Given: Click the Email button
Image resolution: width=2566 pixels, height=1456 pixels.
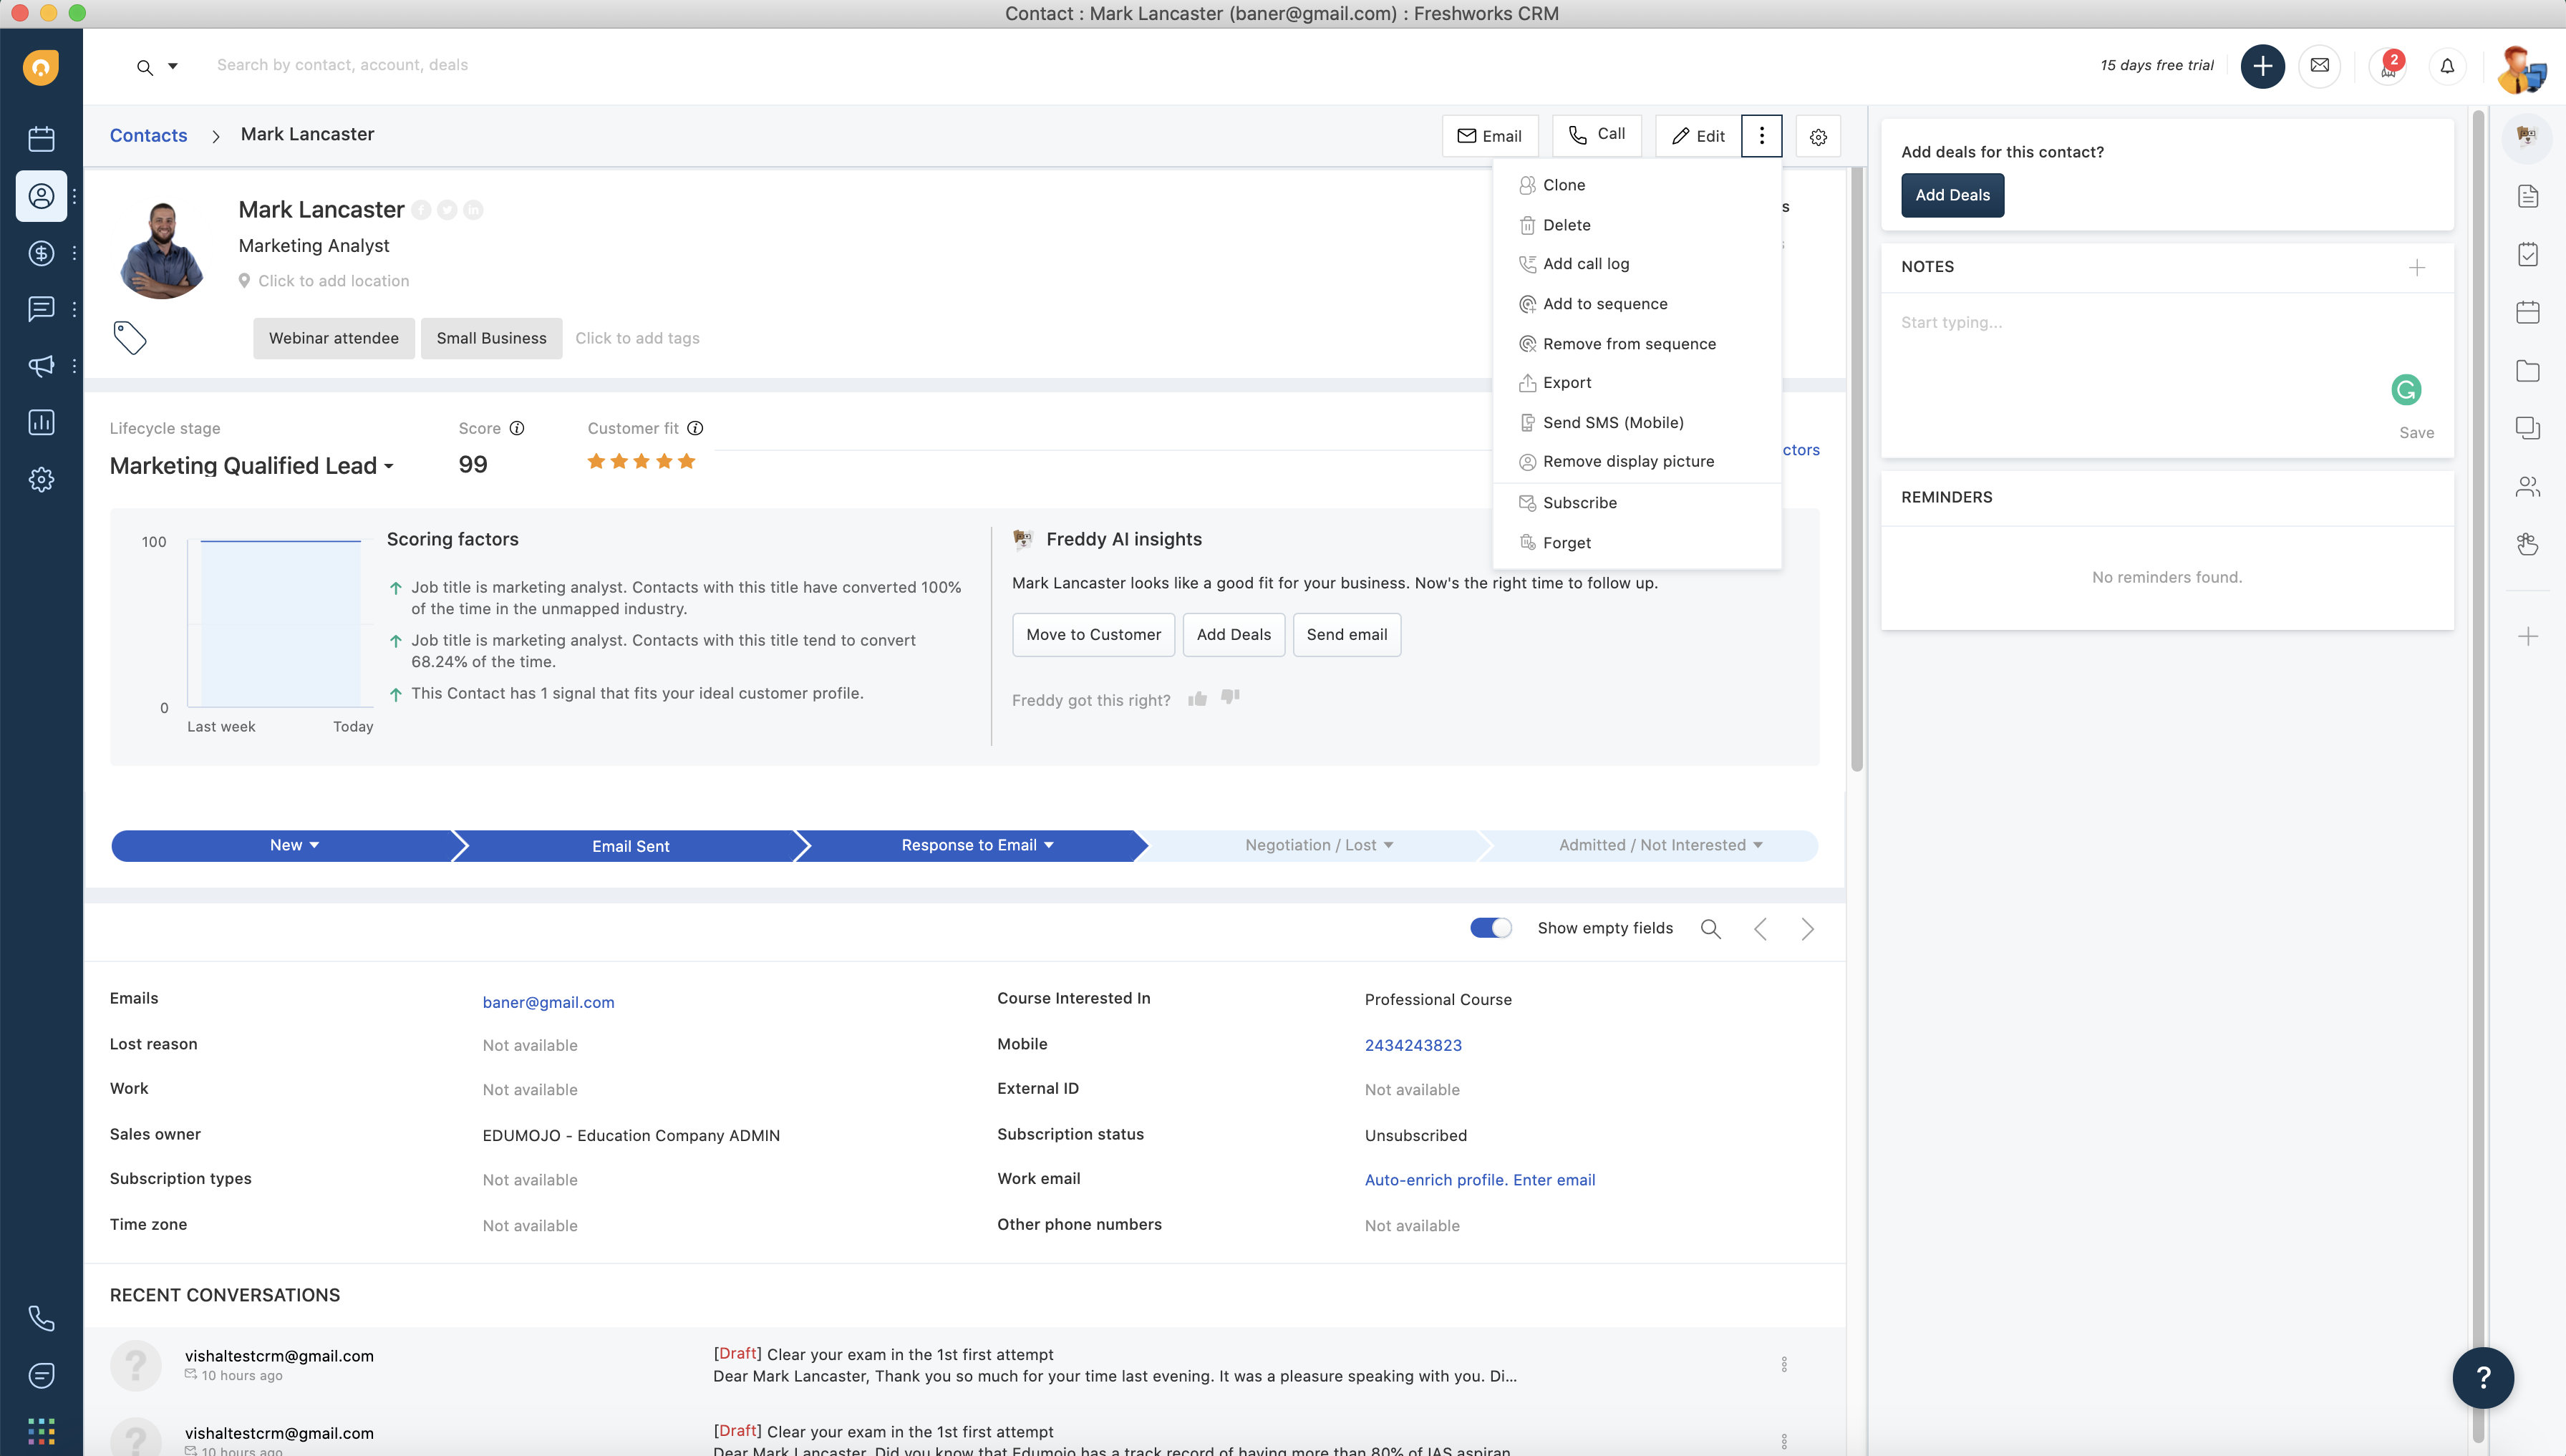Looking at the screenshot, I should point(1489,136).
